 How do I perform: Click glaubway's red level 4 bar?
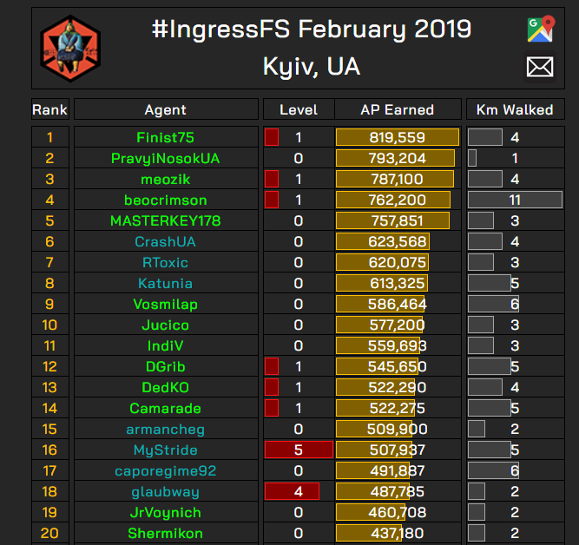click(292, 491)
